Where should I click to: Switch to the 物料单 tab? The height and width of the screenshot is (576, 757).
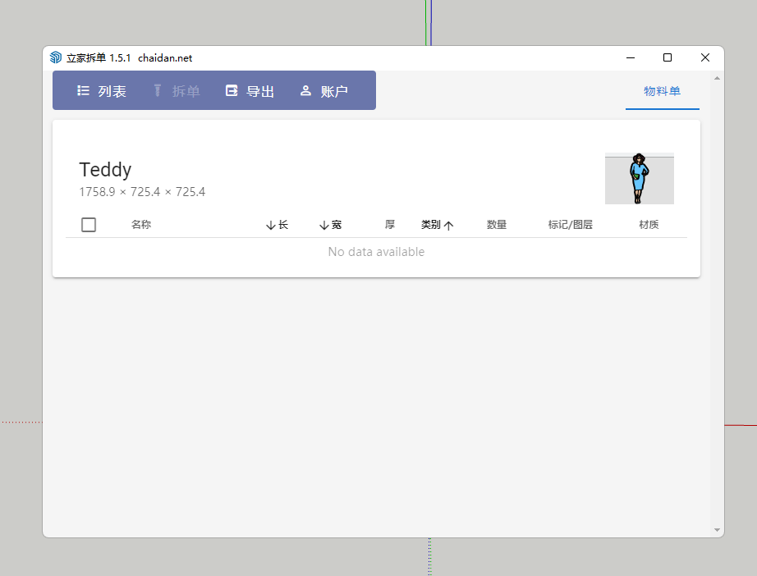(x=662, y=91)
